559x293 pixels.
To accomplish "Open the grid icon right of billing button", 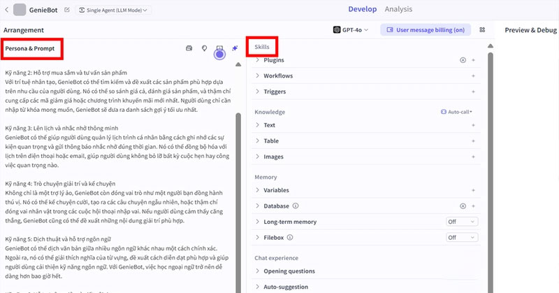I will (482, 30).
